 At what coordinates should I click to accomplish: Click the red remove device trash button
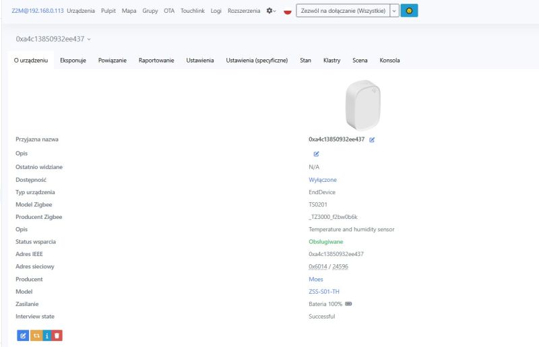coord(57,336)
